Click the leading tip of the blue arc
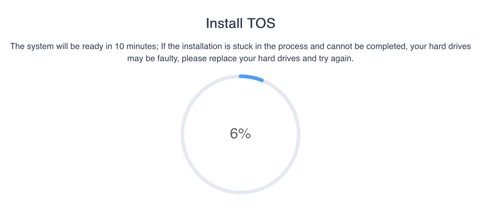The image size is (492, 221). [262, 80]
